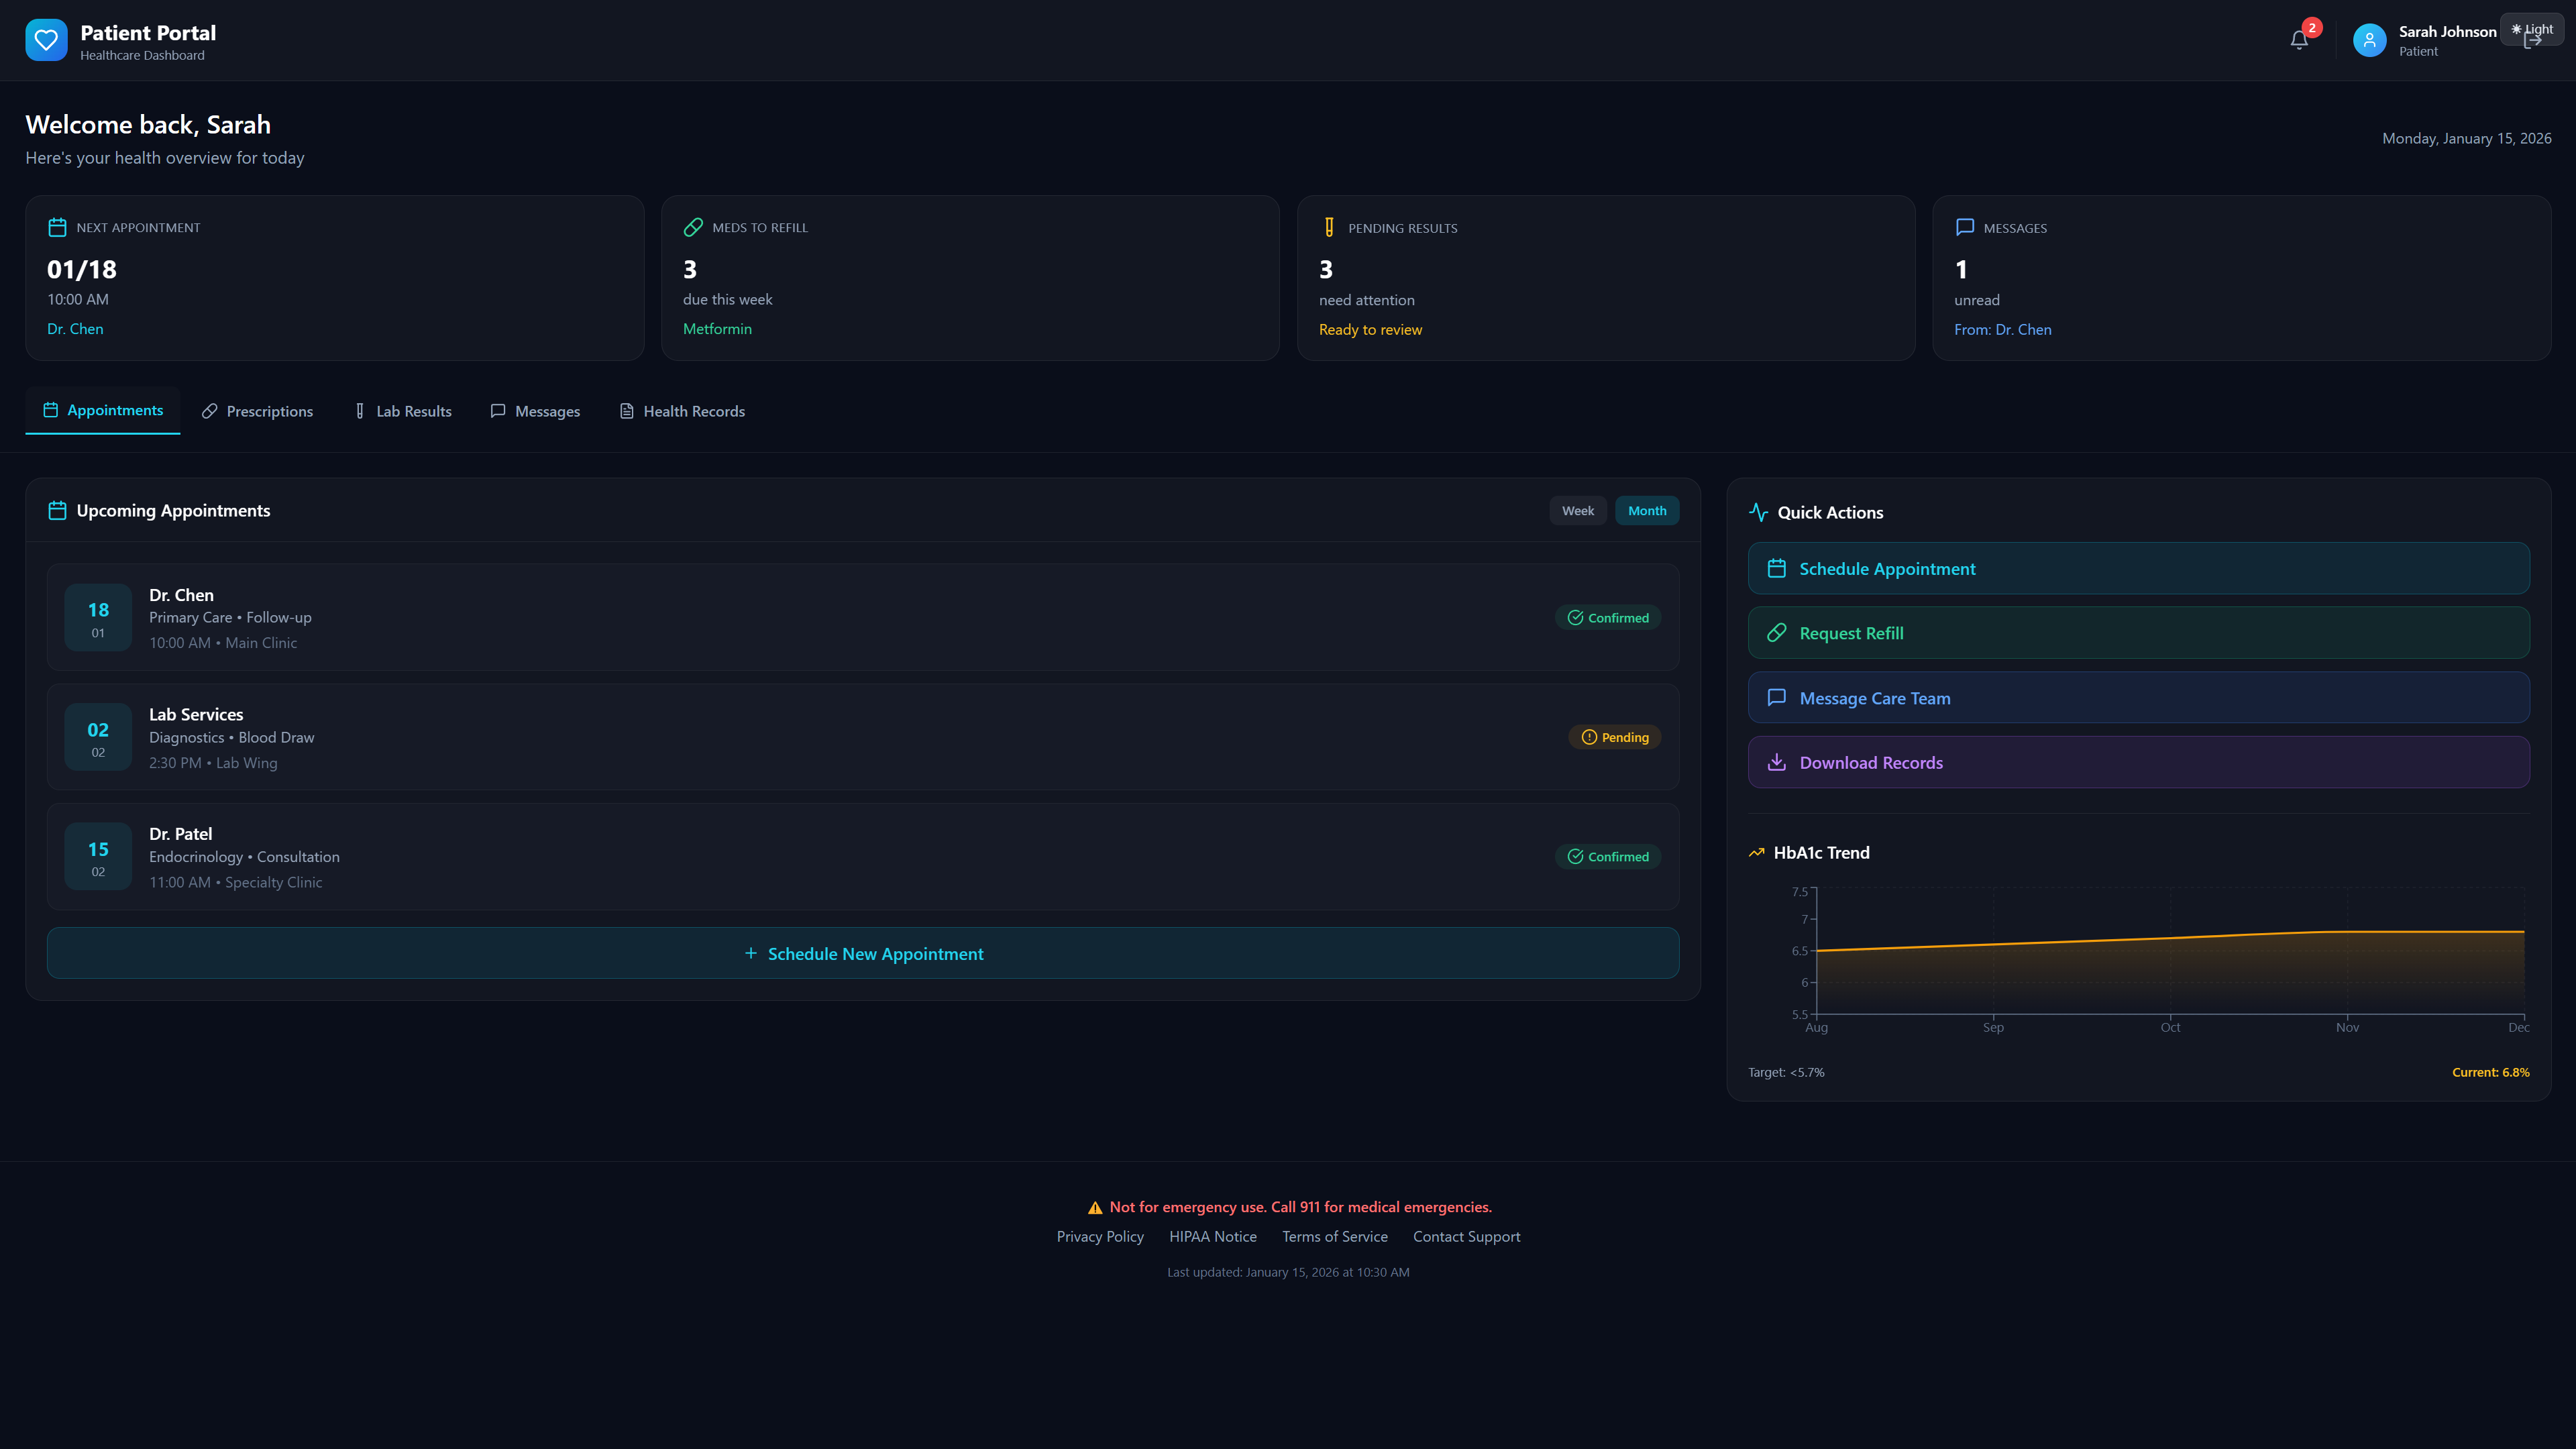This screenshot has width=2576, height=1449.
Task: Click the Patient Portal heart logo
Action: [x=46, y=40]
